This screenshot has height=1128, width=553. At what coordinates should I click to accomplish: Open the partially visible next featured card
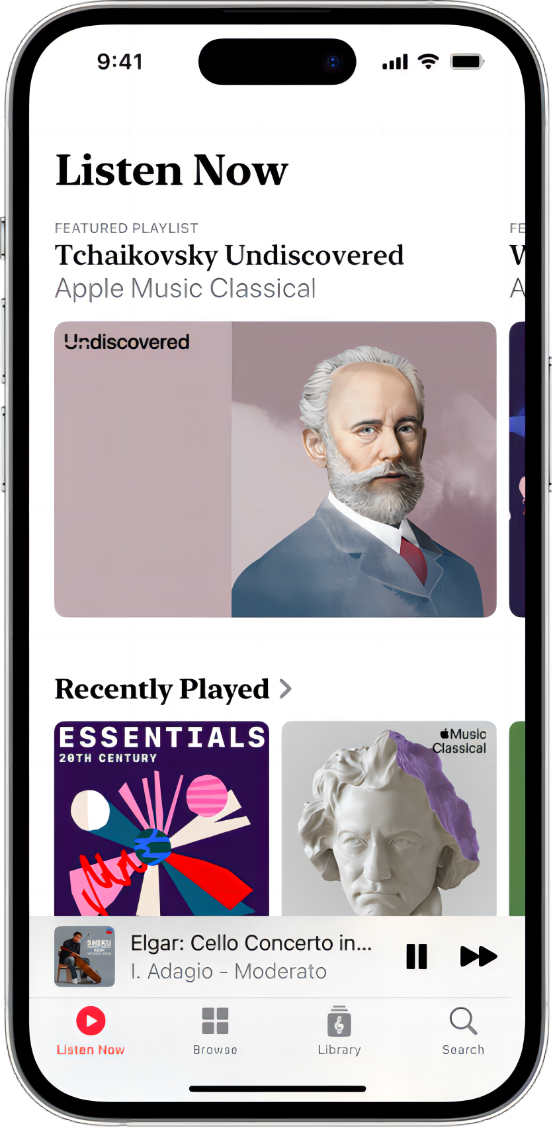point(517,469)
